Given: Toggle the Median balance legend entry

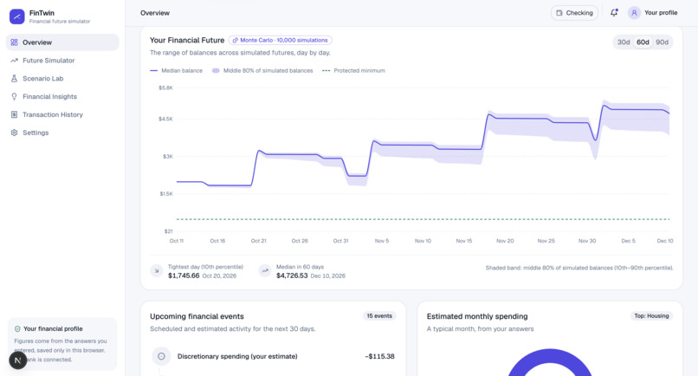Looking at the screenshot, I should pyautogui.click(x=177, y=70).
